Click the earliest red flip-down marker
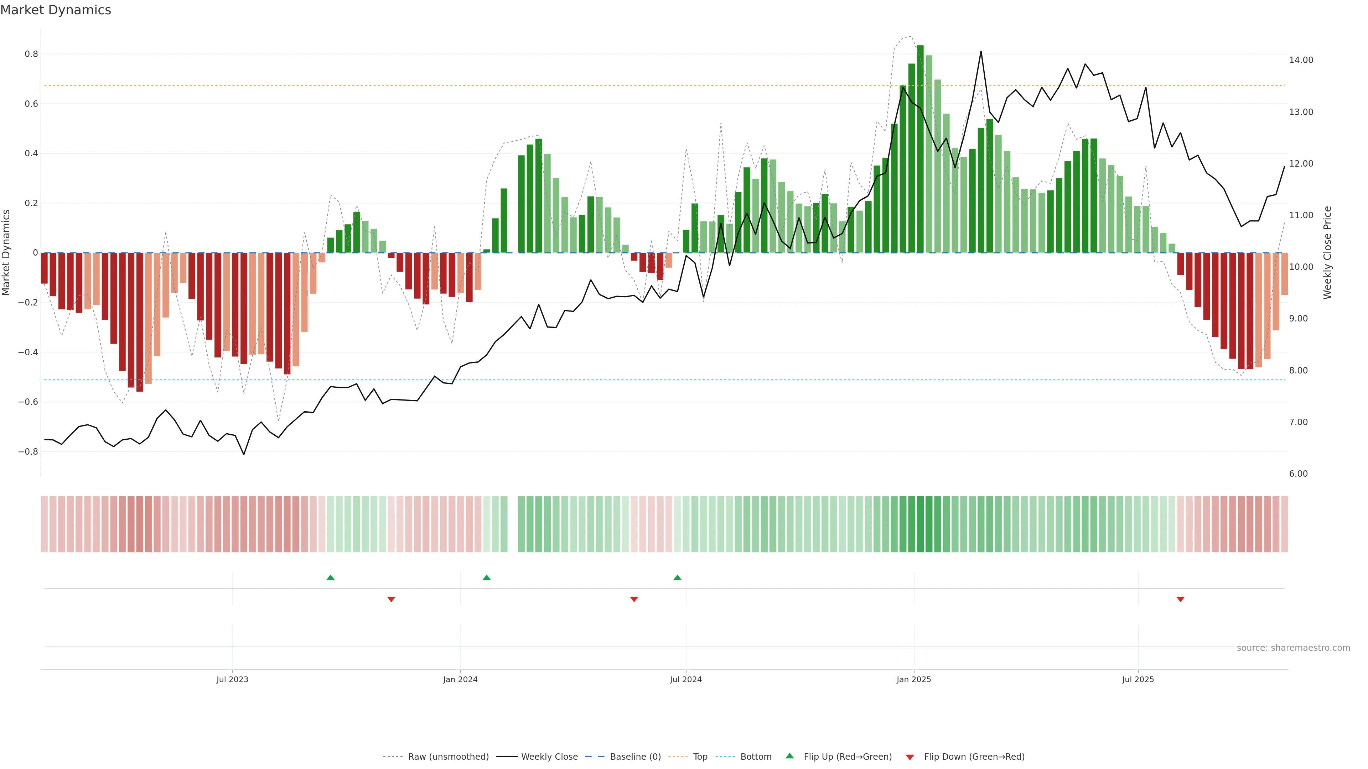 [392, 599]
